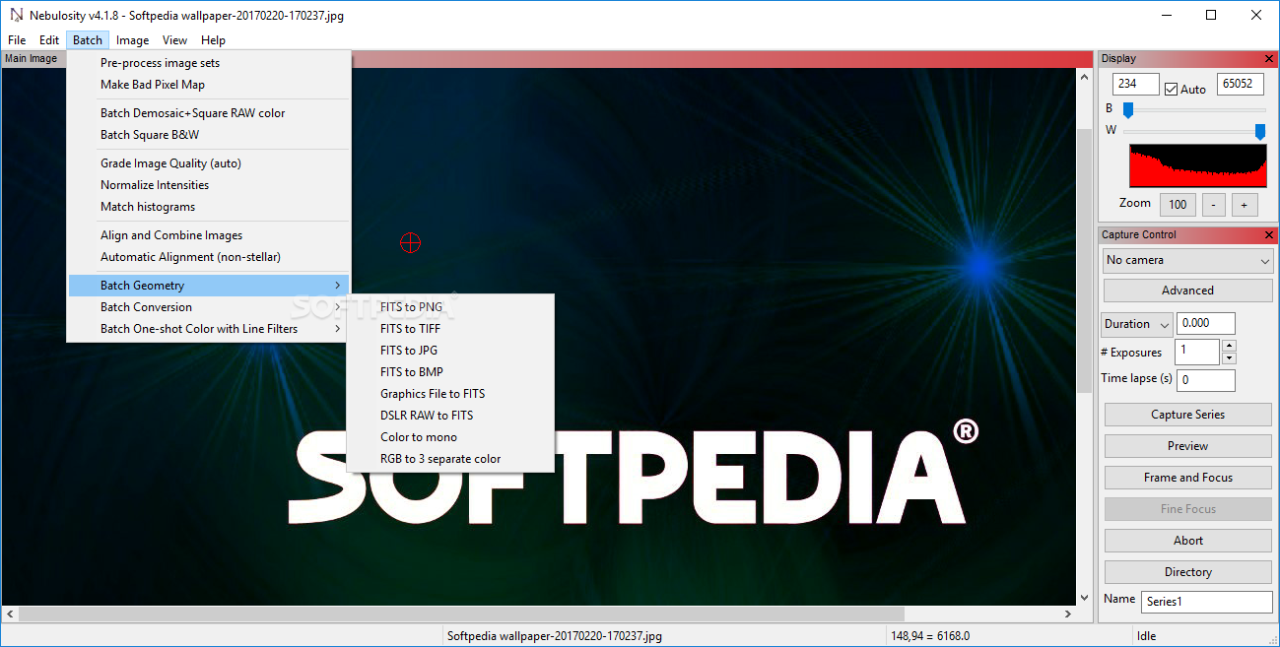Expand the Batch Geometry submenu
The image size is (1280, 647).
pyautogui.click(x=208, y=286)
